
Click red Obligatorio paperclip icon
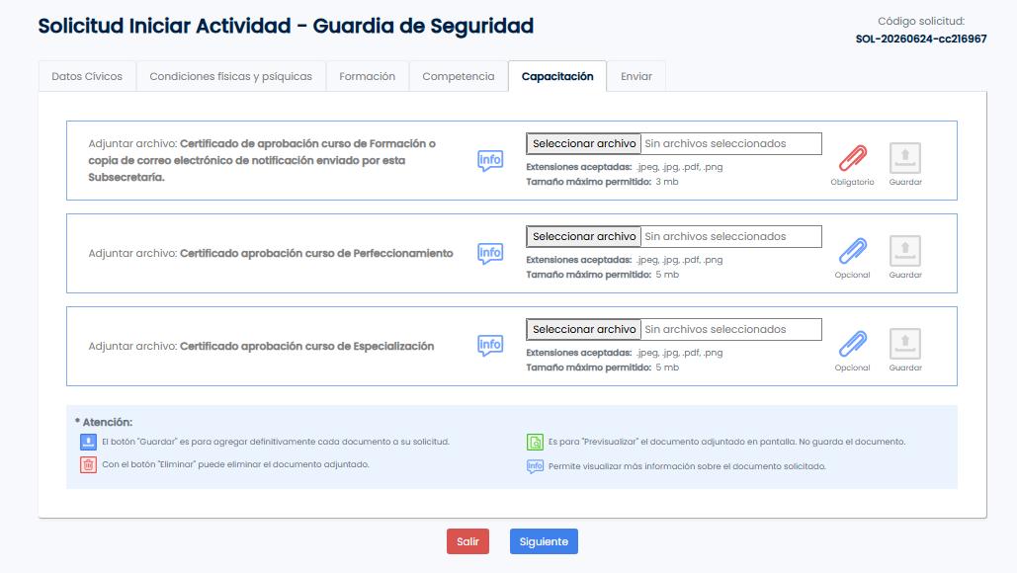point(852,158)
